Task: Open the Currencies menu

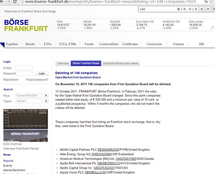Action: pyautogui.click(x=154, y=44)
